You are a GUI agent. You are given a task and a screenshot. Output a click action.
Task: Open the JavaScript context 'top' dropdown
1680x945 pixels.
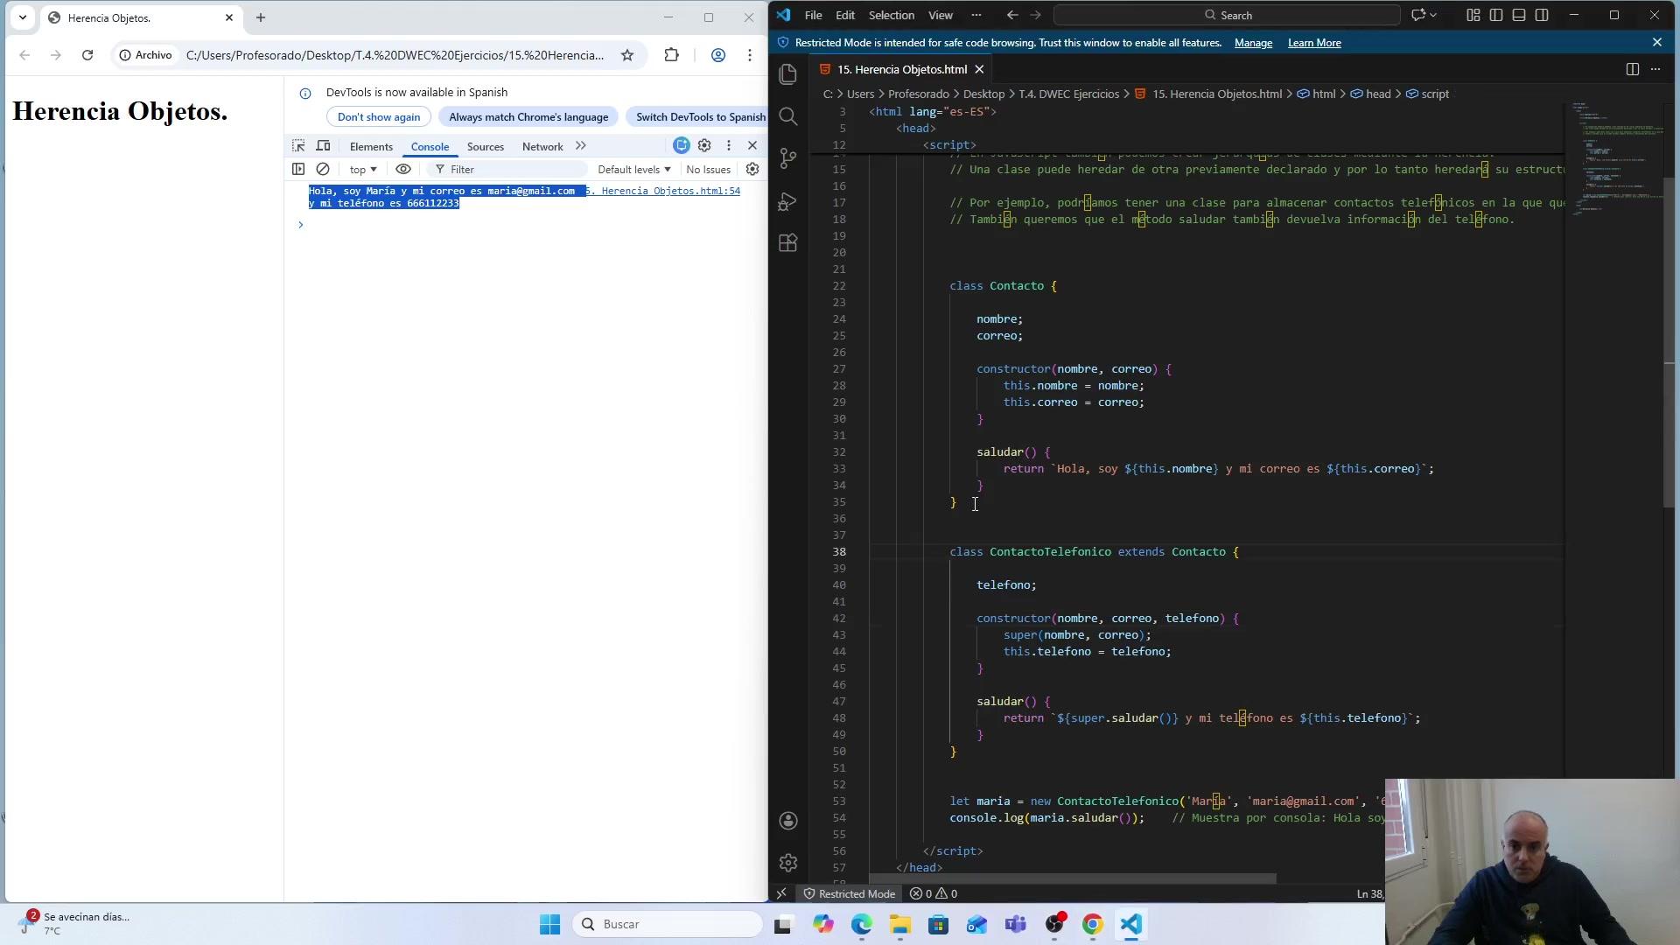363,169
